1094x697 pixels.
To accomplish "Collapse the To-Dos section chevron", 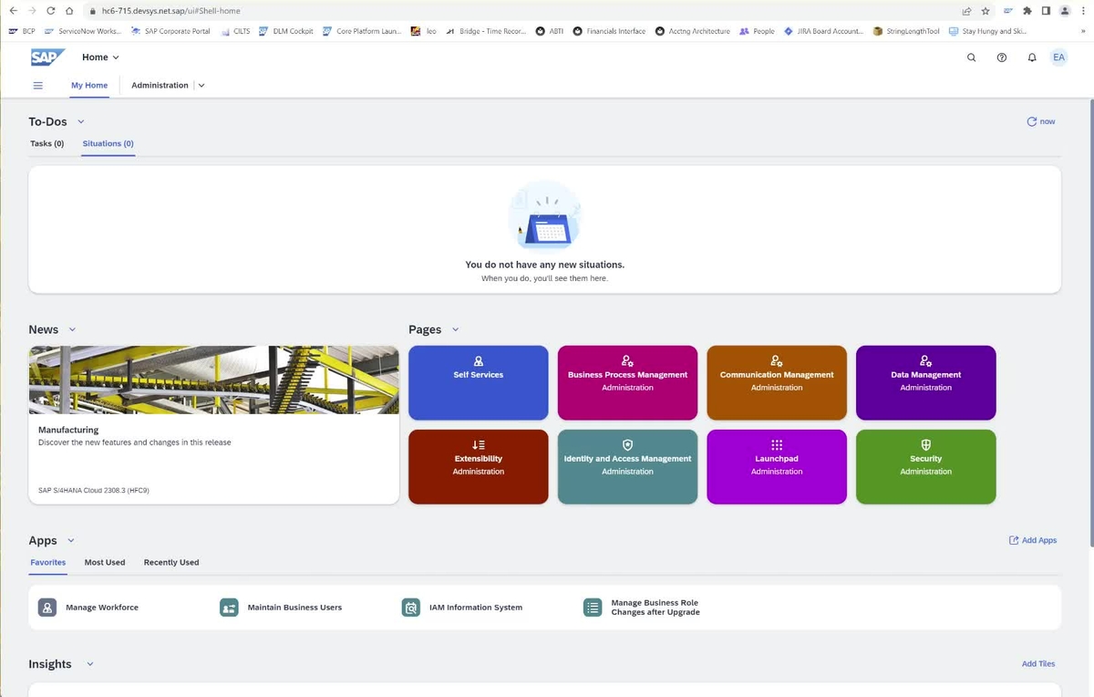I will click(81, 121).
